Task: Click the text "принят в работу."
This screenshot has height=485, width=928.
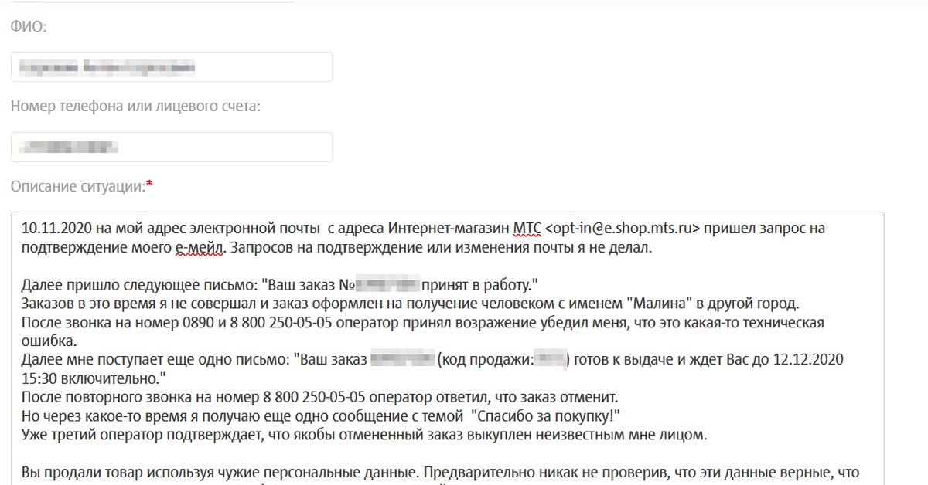Action: 479,284
